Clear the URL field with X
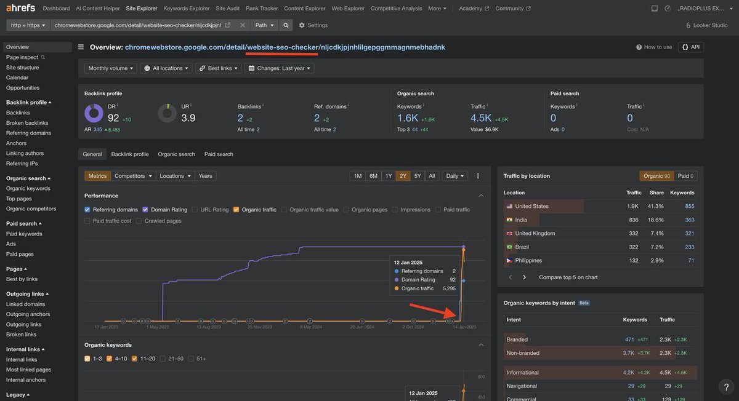 [243, 25]
